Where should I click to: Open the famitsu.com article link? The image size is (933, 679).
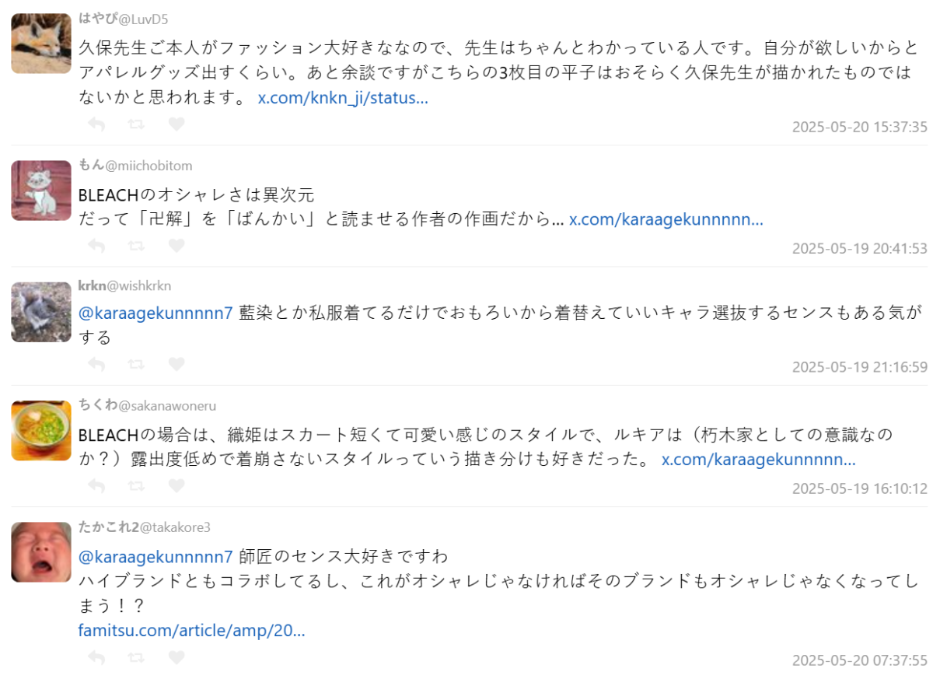[x=191, y=630]
